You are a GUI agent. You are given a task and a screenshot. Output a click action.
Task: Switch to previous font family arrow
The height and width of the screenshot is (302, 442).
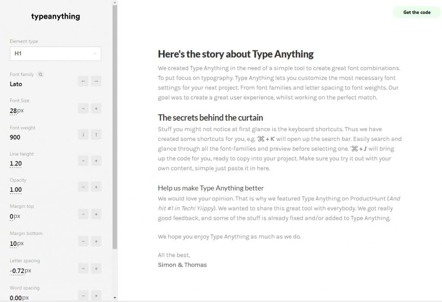point(83,81)
